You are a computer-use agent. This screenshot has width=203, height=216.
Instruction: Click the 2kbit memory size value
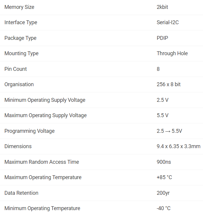pos(162,7)
